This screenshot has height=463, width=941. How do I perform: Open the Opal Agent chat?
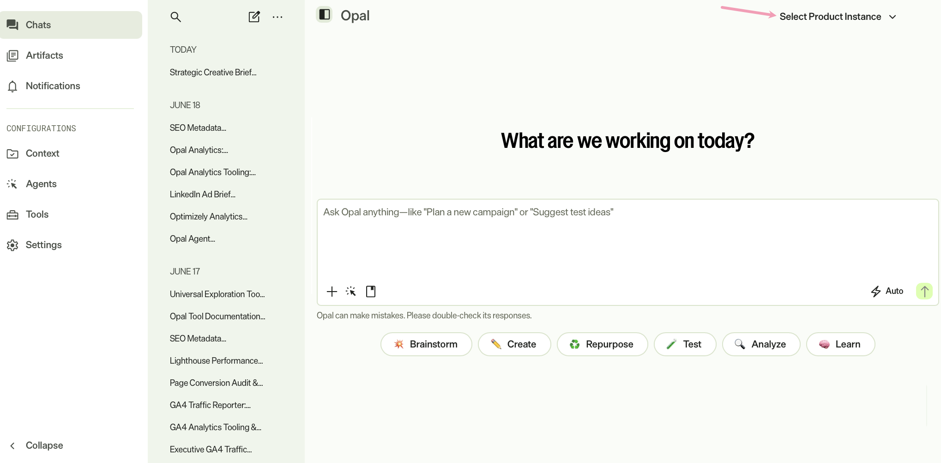coord(193,239)
